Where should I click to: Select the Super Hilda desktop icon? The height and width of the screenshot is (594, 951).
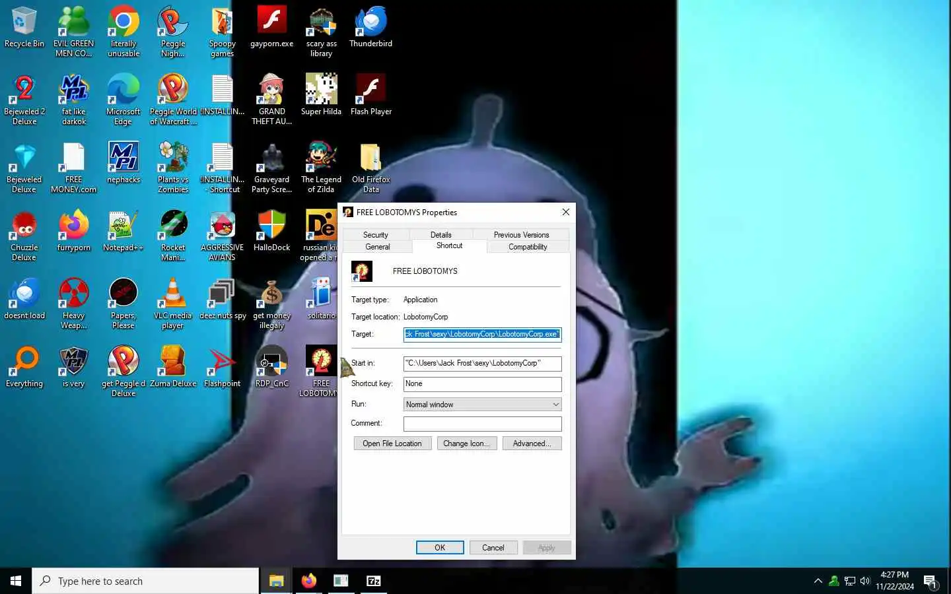click(x=322, y=94)
